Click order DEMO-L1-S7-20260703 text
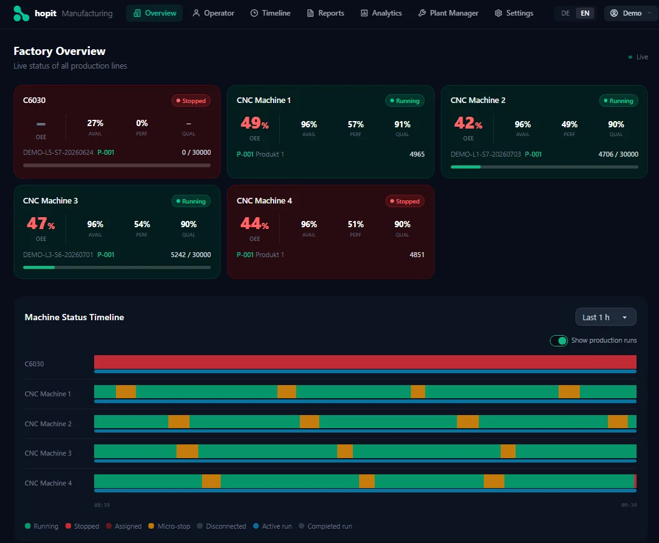The width and height of the screenshot is (659, 543). tap(486, 154)
